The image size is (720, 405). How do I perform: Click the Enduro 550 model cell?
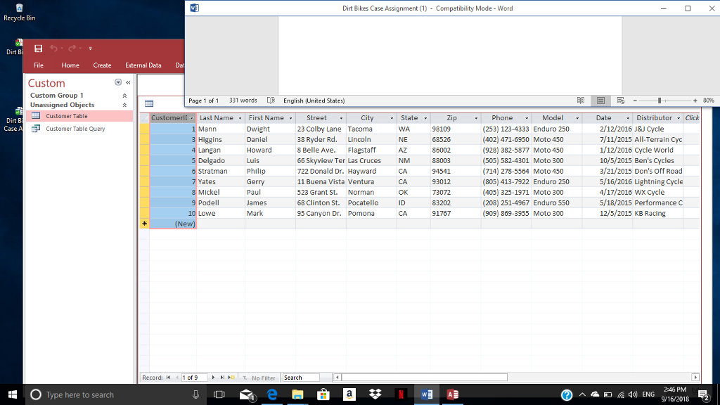click(557, 203)
